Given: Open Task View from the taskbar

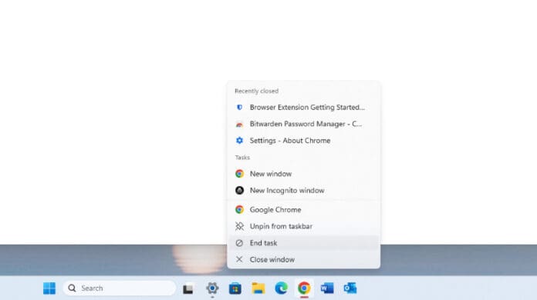Looking at the screenshot, I should 187,288.
